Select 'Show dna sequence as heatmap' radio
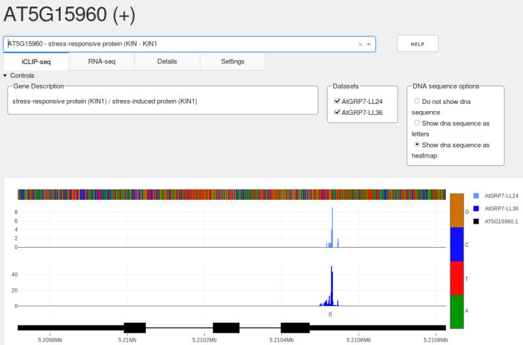 click(417, 144)
